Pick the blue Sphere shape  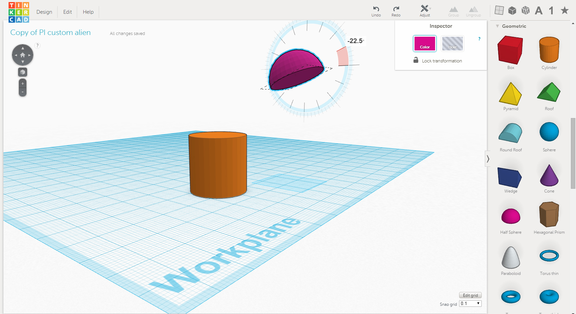tap(549, 132)
